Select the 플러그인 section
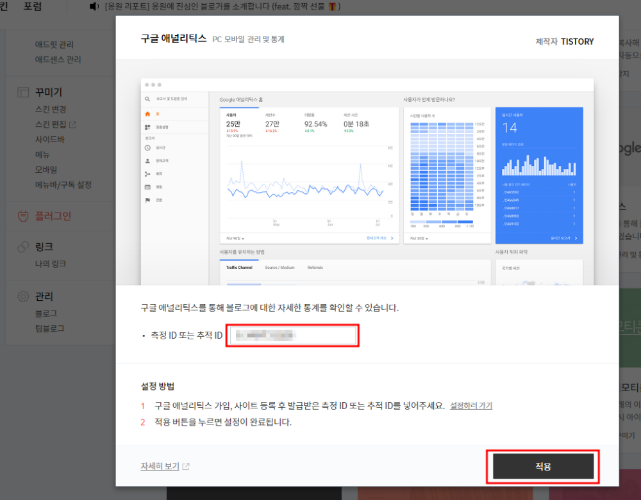This screenshot has height=500, width=641. click(53, 216)
